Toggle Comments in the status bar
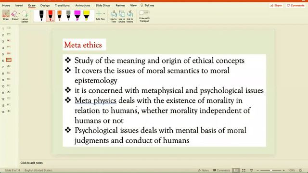The image size is (308, 173). [221, 171]
